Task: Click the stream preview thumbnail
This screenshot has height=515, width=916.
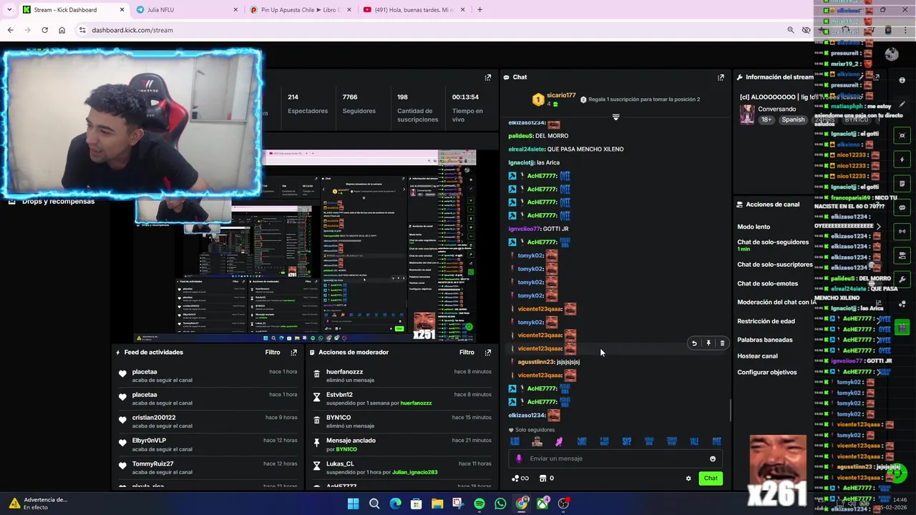Action: click(x=305, y=245)
